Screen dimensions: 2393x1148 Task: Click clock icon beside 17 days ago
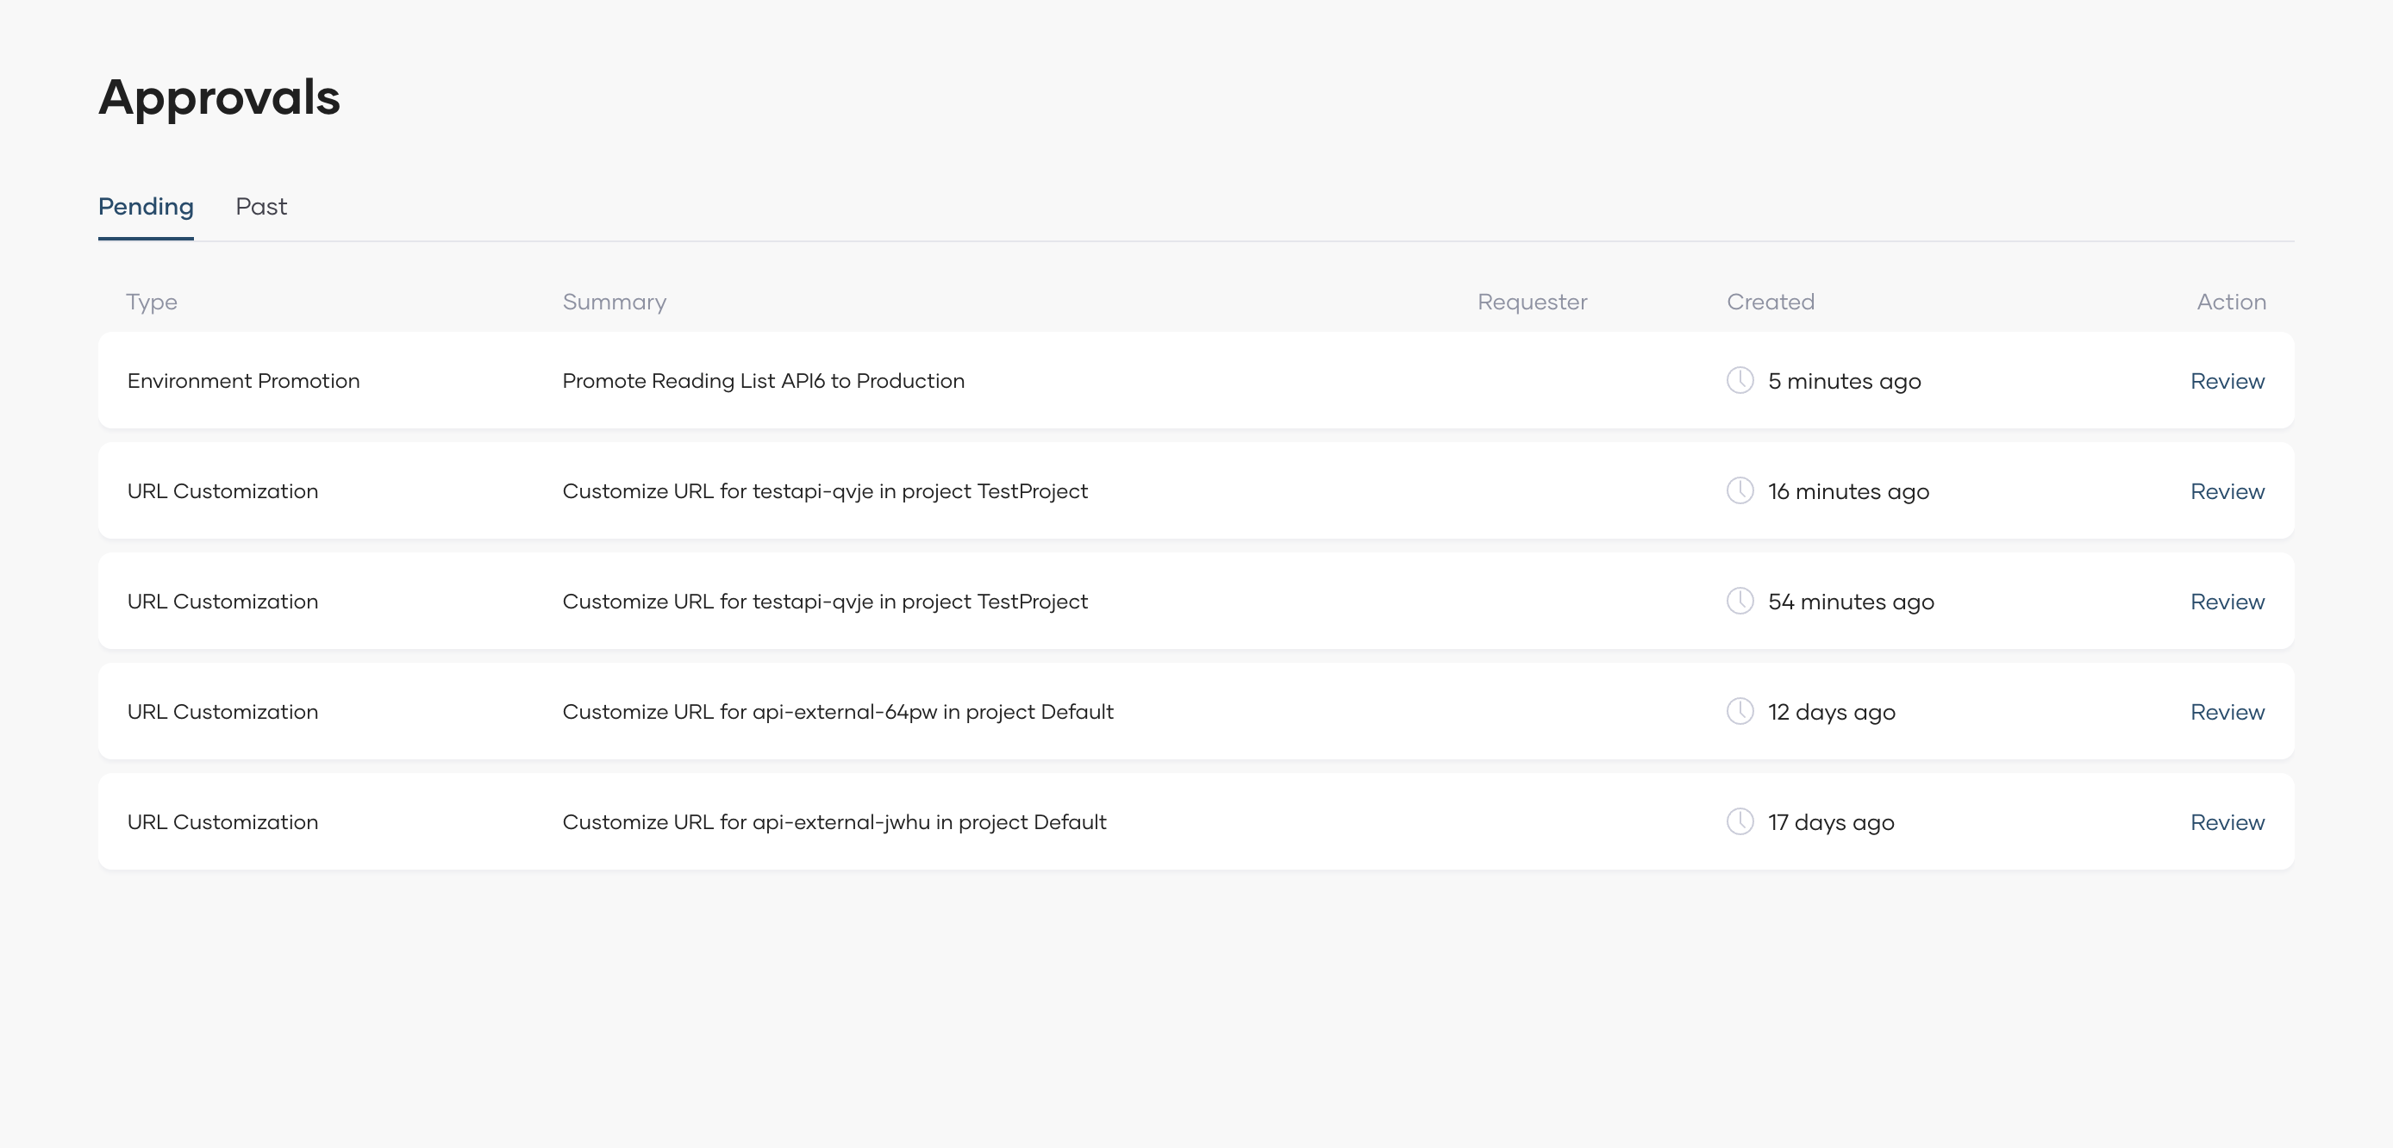[1739, 822]
